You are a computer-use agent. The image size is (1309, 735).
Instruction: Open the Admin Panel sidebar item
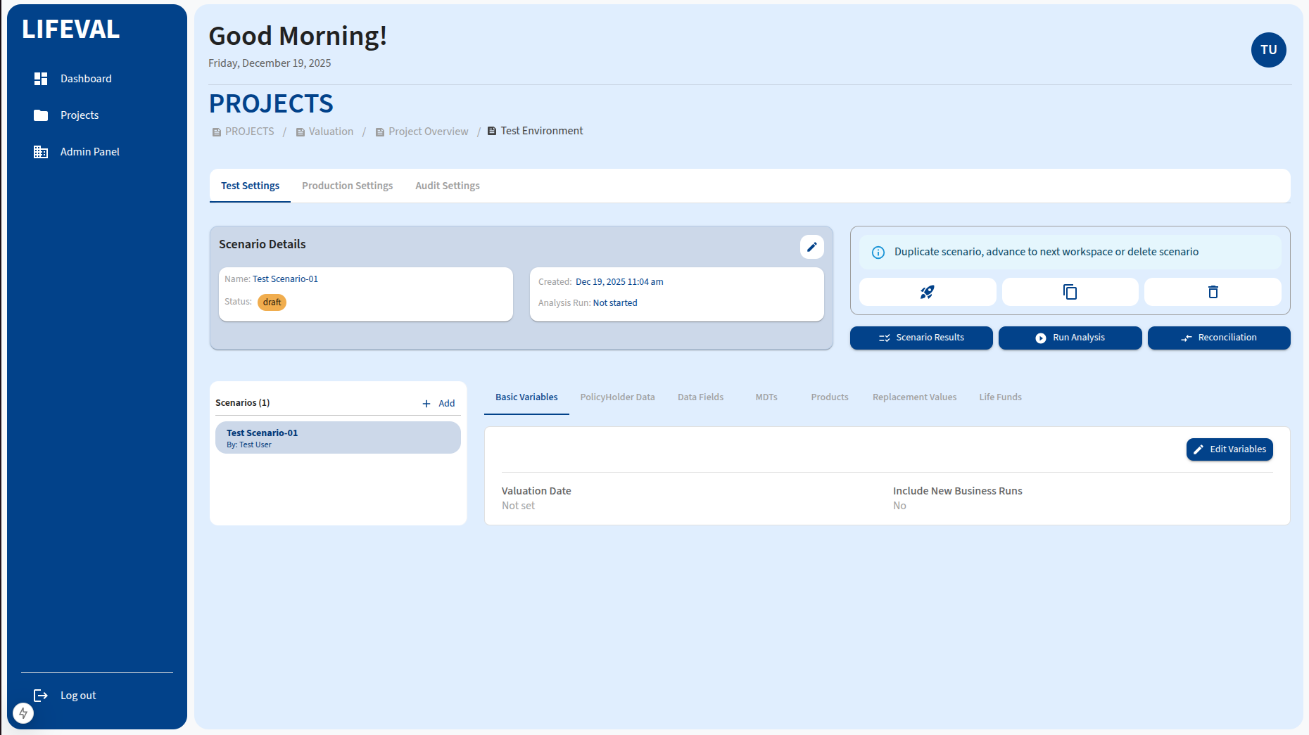point(89,152)
